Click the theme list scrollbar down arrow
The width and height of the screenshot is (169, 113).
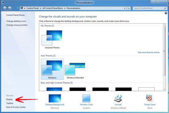[x=164, y=89]
